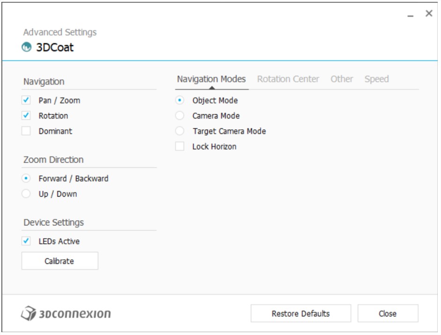The image size is (441, 335).
Task: Choose the Camera Mode radio button
Action: coord(180,116)
